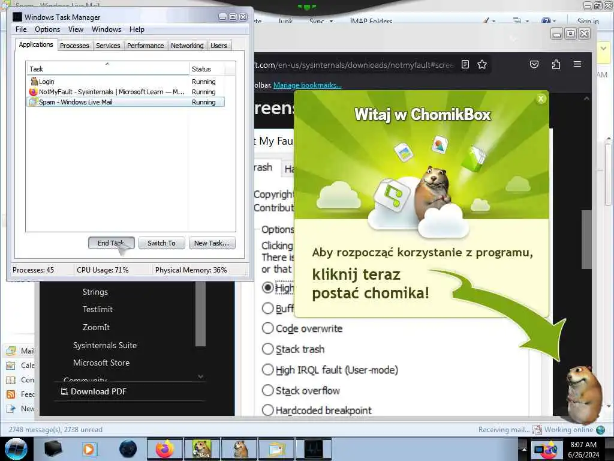Viewport: 614px width, 461px height.
Task: Switch to ChomikBox 'Box' taskbar button
Action: (202, 449)
